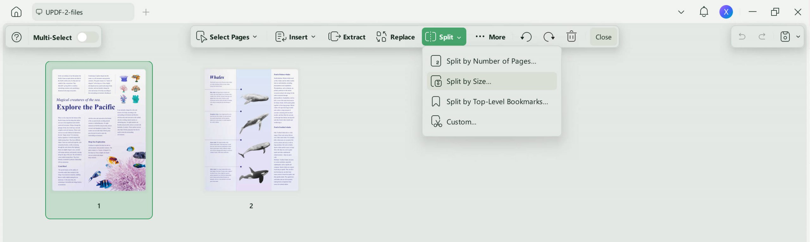The image size is (810, 242).
Task: Toggle the Multi-Select switch
Action: click(x=88, y=37)
